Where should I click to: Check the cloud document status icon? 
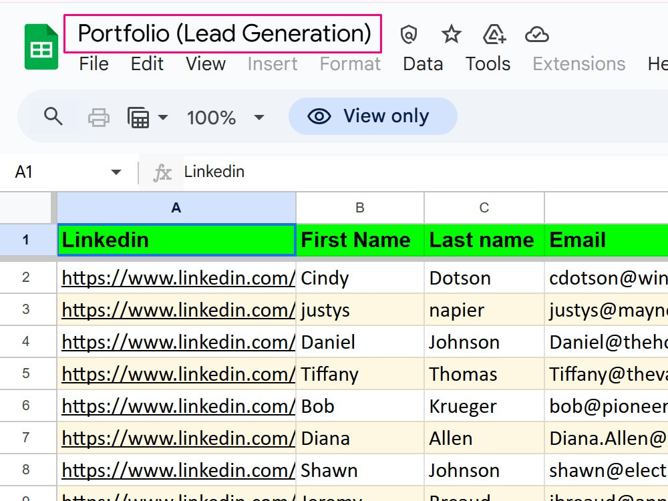[537, 35]
